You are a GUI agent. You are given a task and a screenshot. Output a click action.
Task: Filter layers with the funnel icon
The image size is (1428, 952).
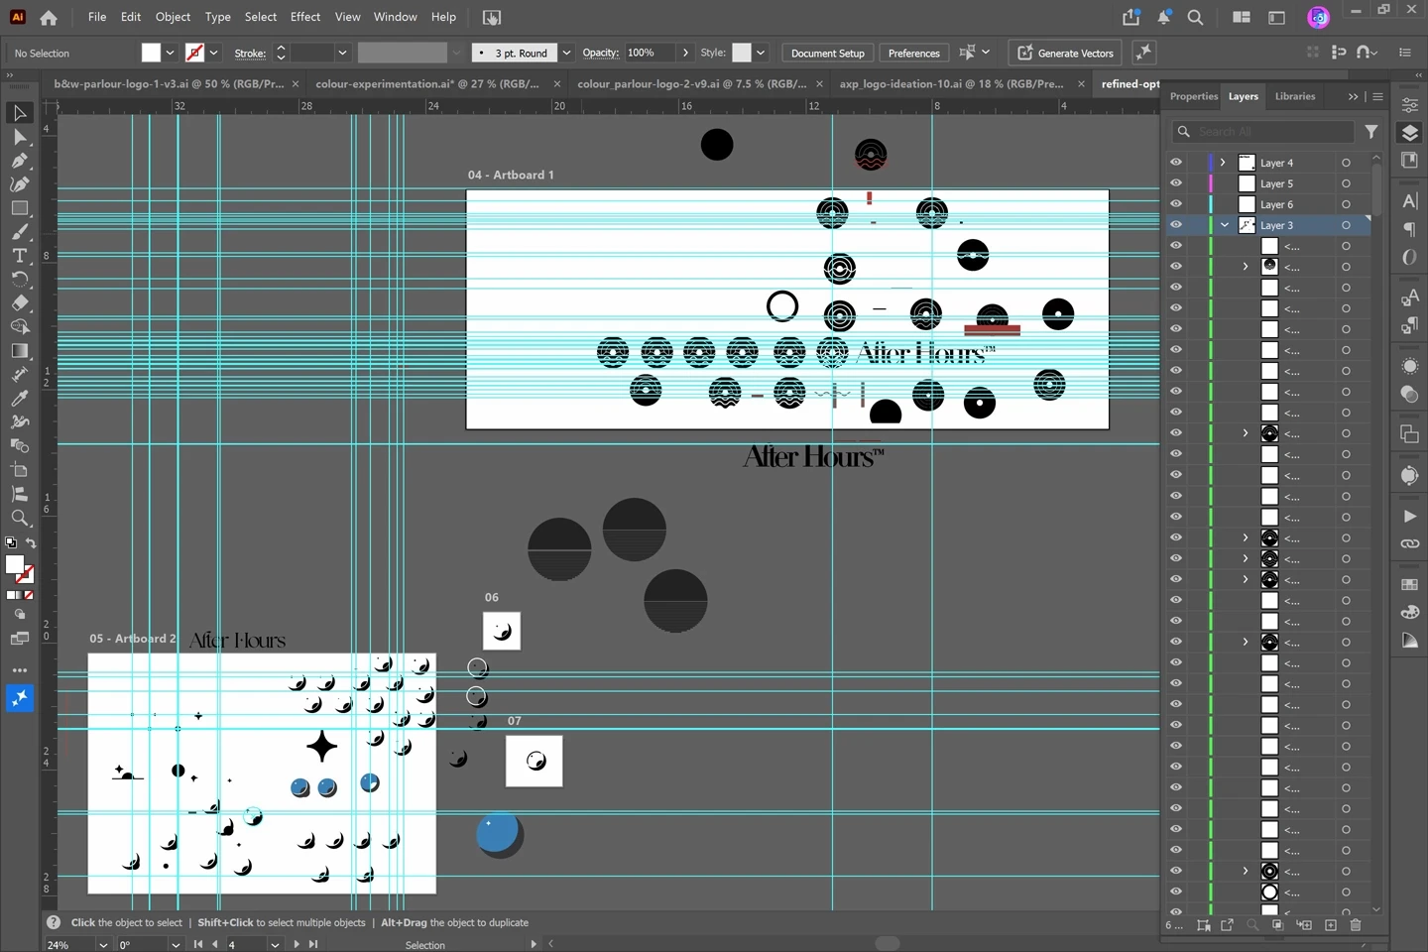1371,131
